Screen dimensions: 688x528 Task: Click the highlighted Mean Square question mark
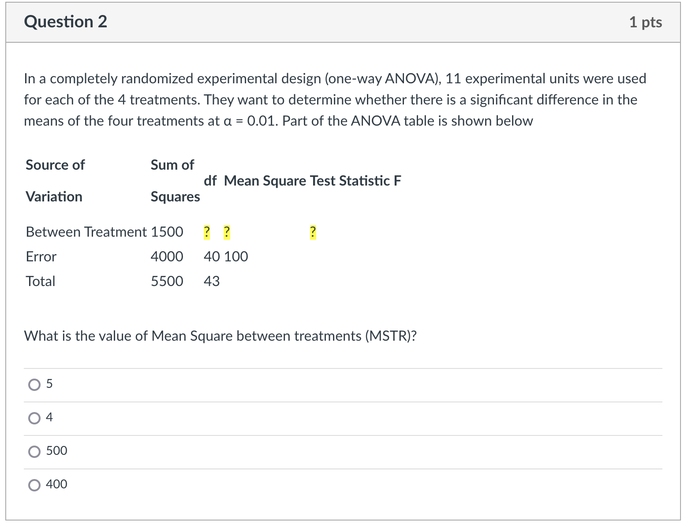[226, 232]
